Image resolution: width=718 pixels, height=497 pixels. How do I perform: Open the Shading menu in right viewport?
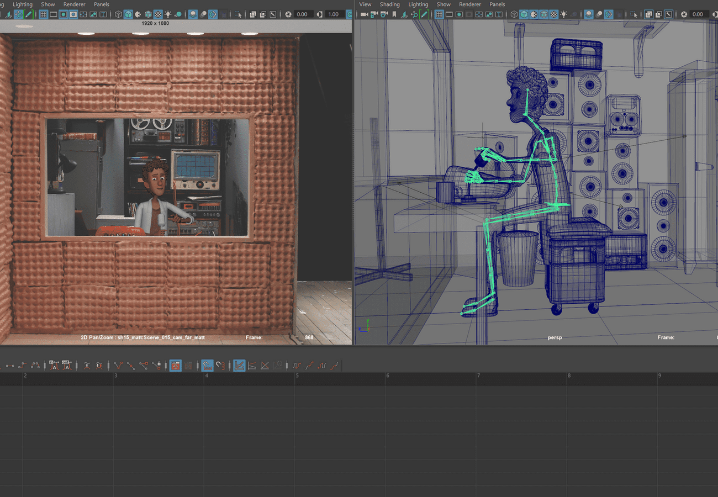tap(389, 4)
